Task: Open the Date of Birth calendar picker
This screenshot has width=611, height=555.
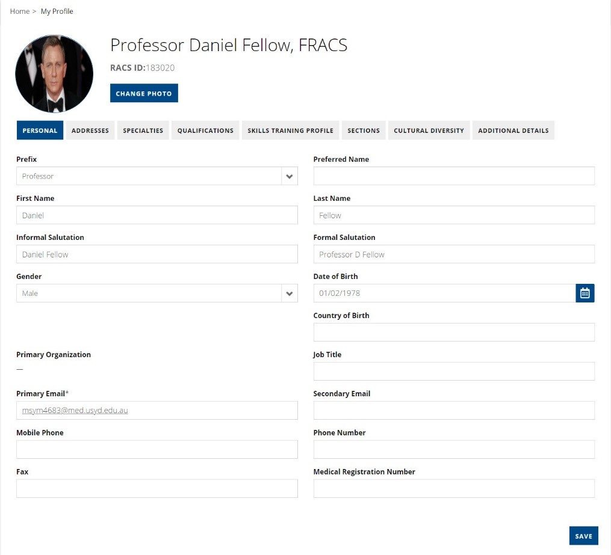Action: pyautogui.click(x=585, y=293)
